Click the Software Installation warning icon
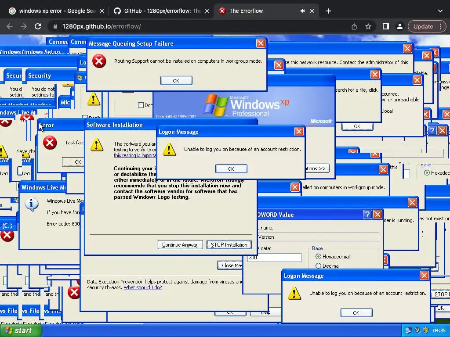The width and height of the screenshot is (450, 337). 97,145
